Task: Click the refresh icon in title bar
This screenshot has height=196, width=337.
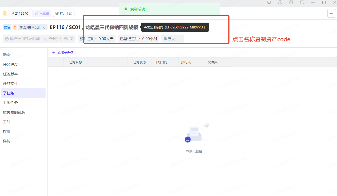Action: (x=302, y=2)
